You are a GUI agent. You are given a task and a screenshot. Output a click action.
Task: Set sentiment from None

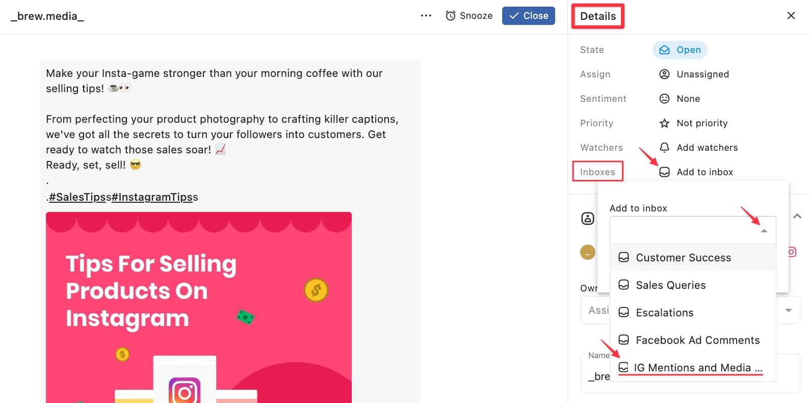coord(688,99)
